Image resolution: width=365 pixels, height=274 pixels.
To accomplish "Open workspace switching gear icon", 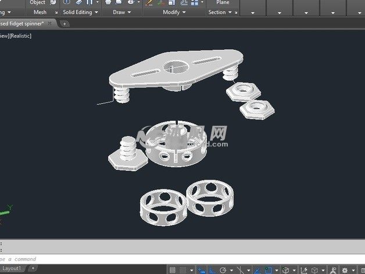I will [344, 270].
